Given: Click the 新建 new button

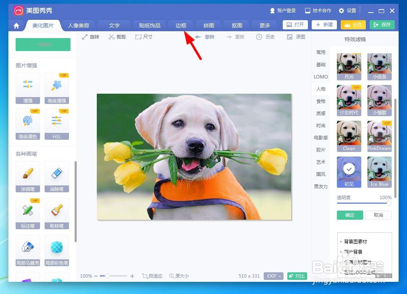Looking at the screenshot, I should click(324, 25).
